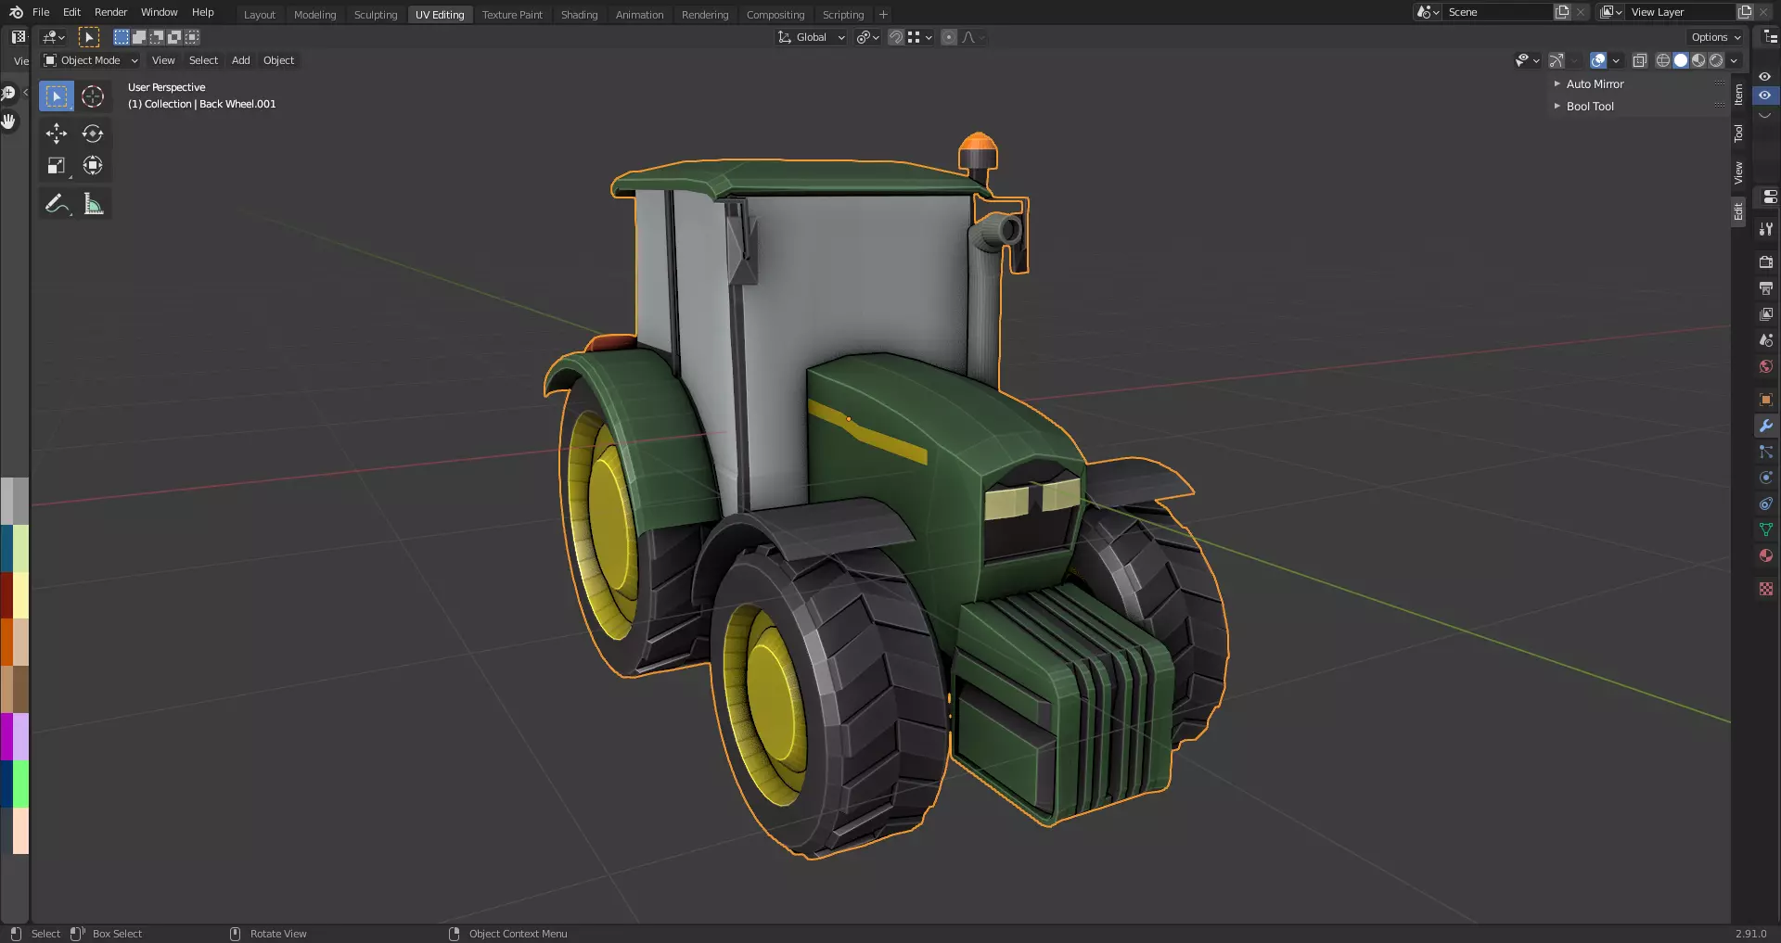Open the Render menu
The width and height of the screenshot is (1781, 943).
(x=110, y=12)
